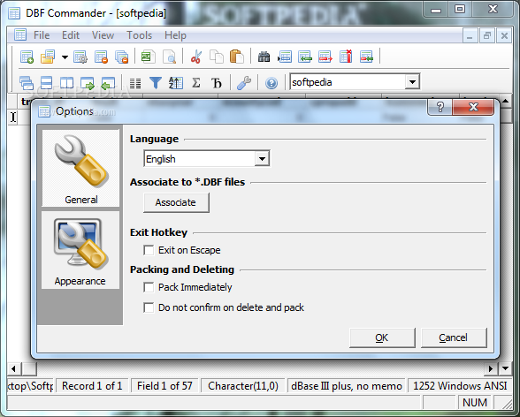Screen dimensions: 520x417
Task: Click the horizontal scrollbar left arrow
Action: (13, 368)
